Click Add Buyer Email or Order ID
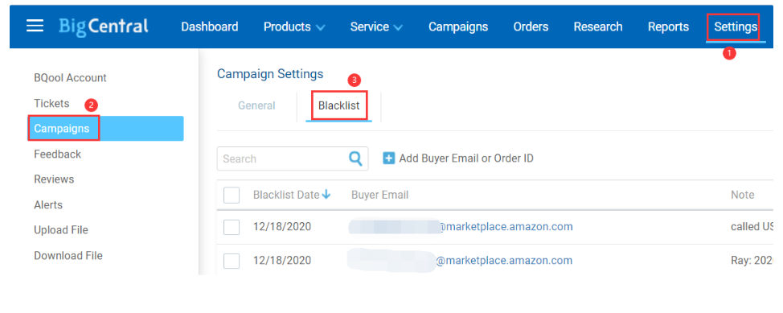The width and height of the screenshot is (783, 313). [x=466, y=159]
